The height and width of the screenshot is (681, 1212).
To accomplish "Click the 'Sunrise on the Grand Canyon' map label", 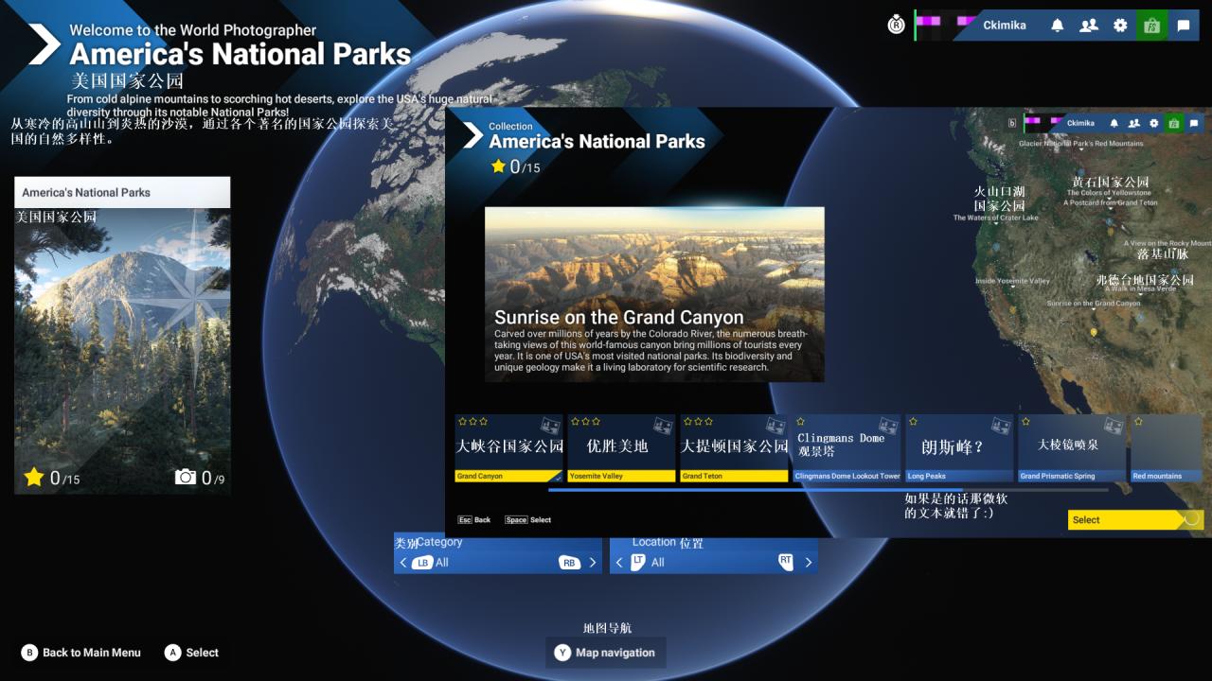I will 1094,304.
